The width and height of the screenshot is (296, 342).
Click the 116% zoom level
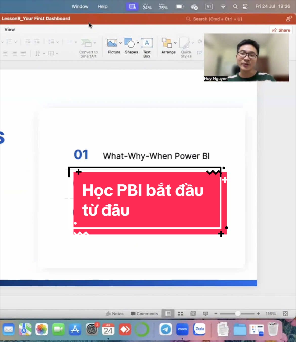point(271,314)
